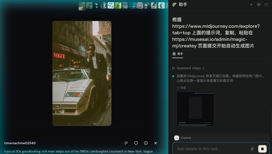
Task: Click the Lamborghini Vogue image
Action: tap(82, 73)
